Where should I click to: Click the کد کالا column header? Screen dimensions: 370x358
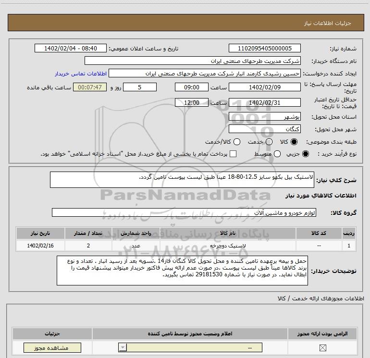(x=319, y=233)
